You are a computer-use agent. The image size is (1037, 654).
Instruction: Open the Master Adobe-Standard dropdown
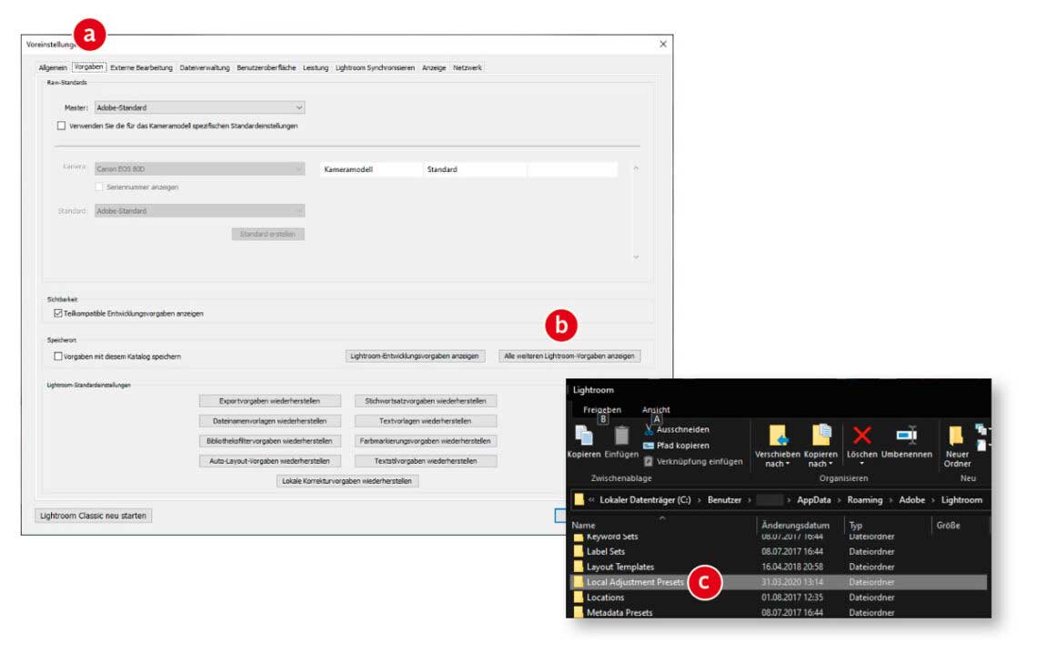[x=200, y=108]
